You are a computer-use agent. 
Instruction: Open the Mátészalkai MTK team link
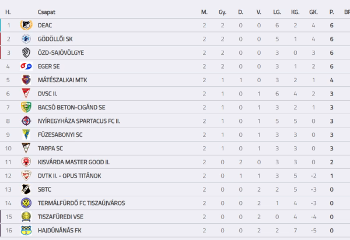(62, 80)
